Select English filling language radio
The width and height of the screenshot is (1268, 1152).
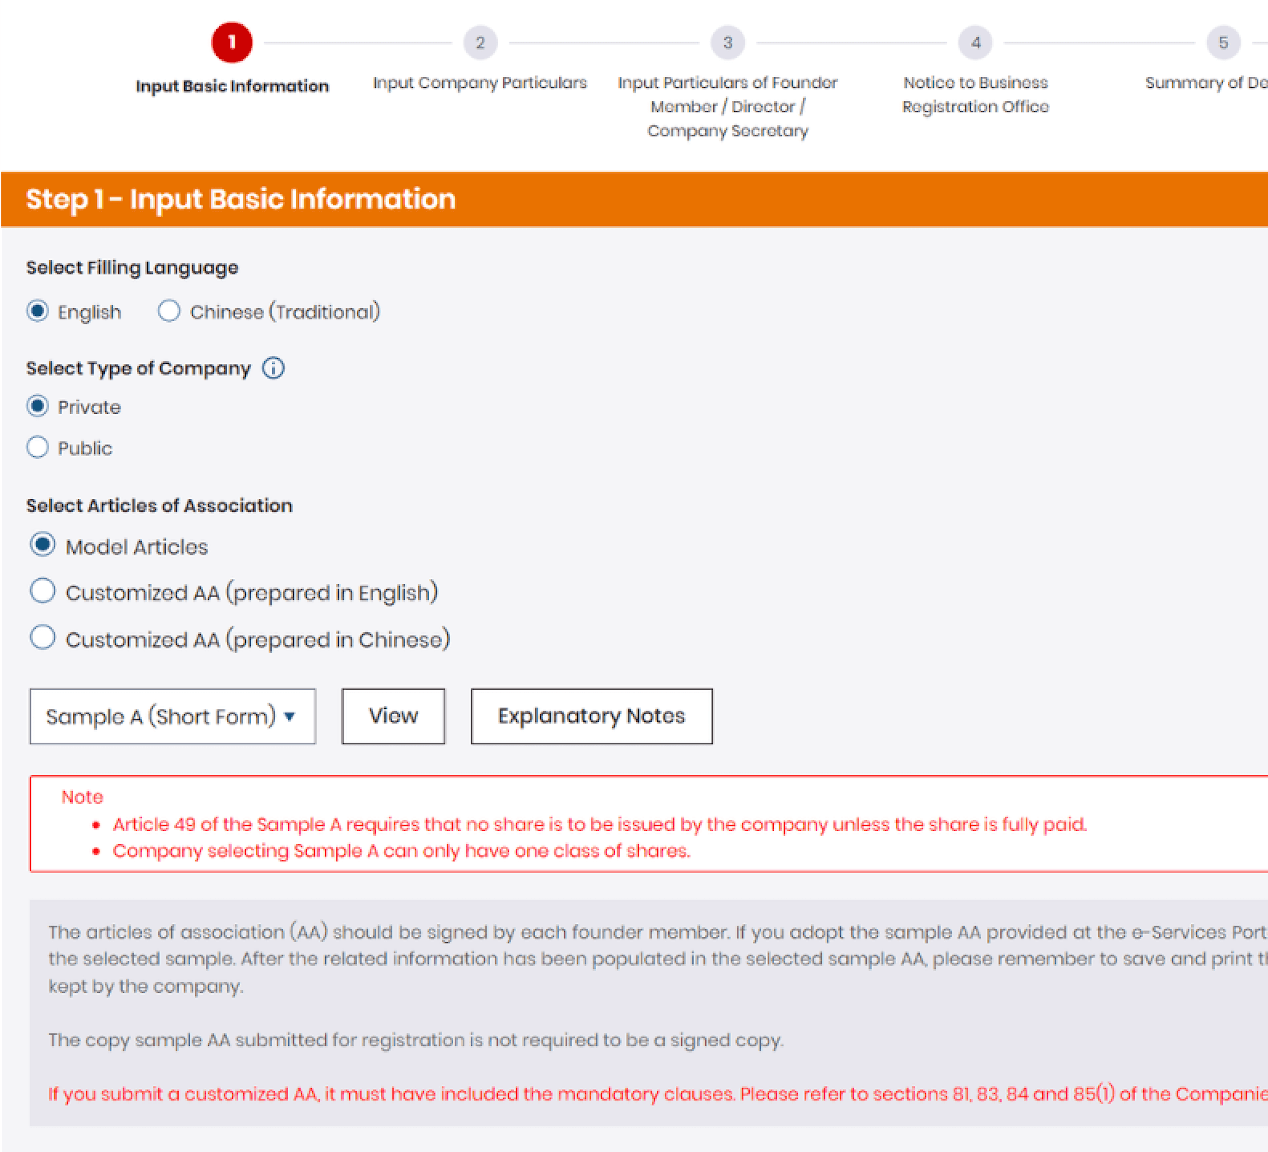pos(38,311)
